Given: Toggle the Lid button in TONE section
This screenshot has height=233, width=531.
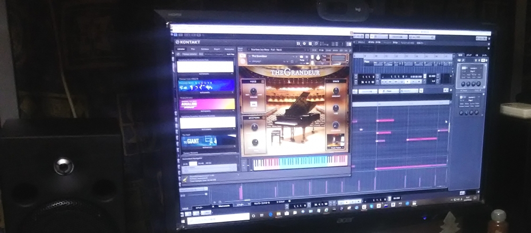Looking at the screenshot, I should [x=253, y=104].
